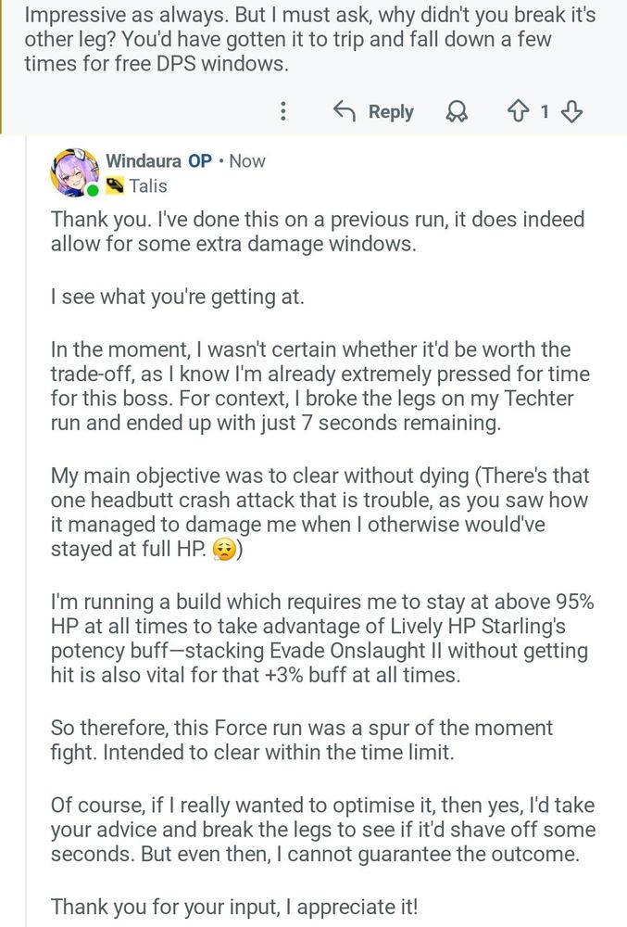
Task: Click the vote count number
Action: pos(545,112)
